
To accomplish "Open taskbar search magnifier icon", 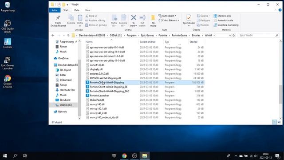I will click(15, 156).
